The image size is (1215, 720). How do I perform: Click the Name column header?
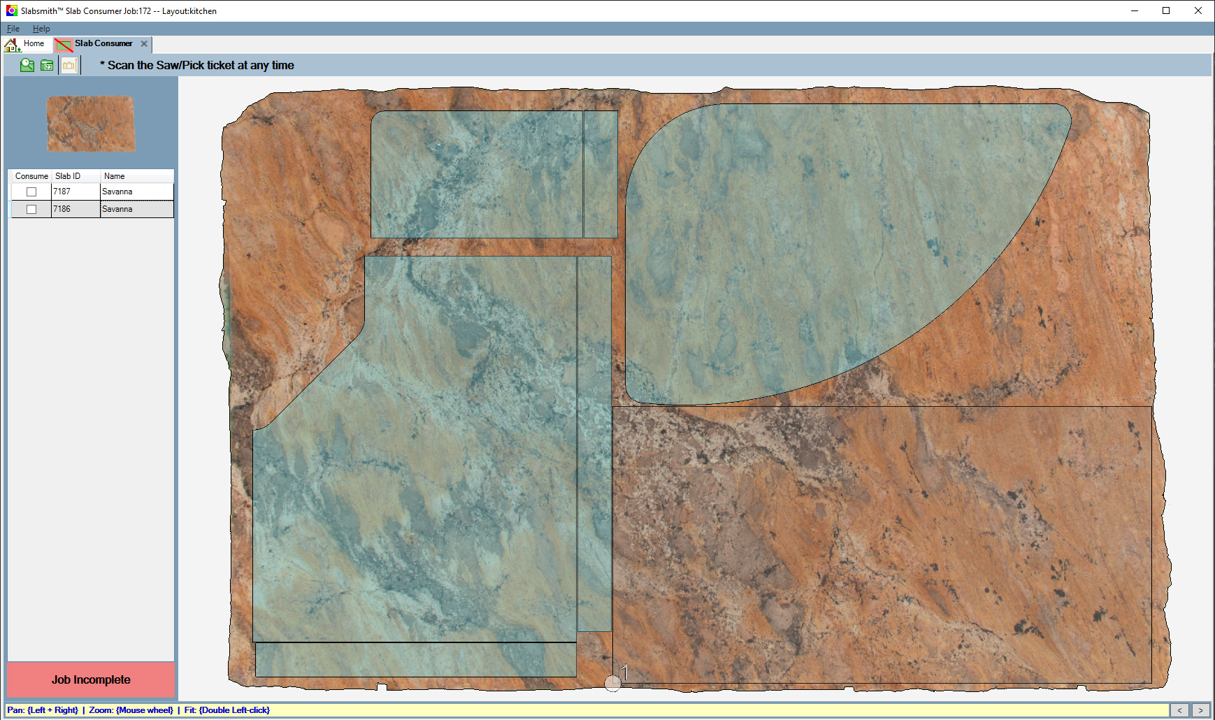point(137,176)
